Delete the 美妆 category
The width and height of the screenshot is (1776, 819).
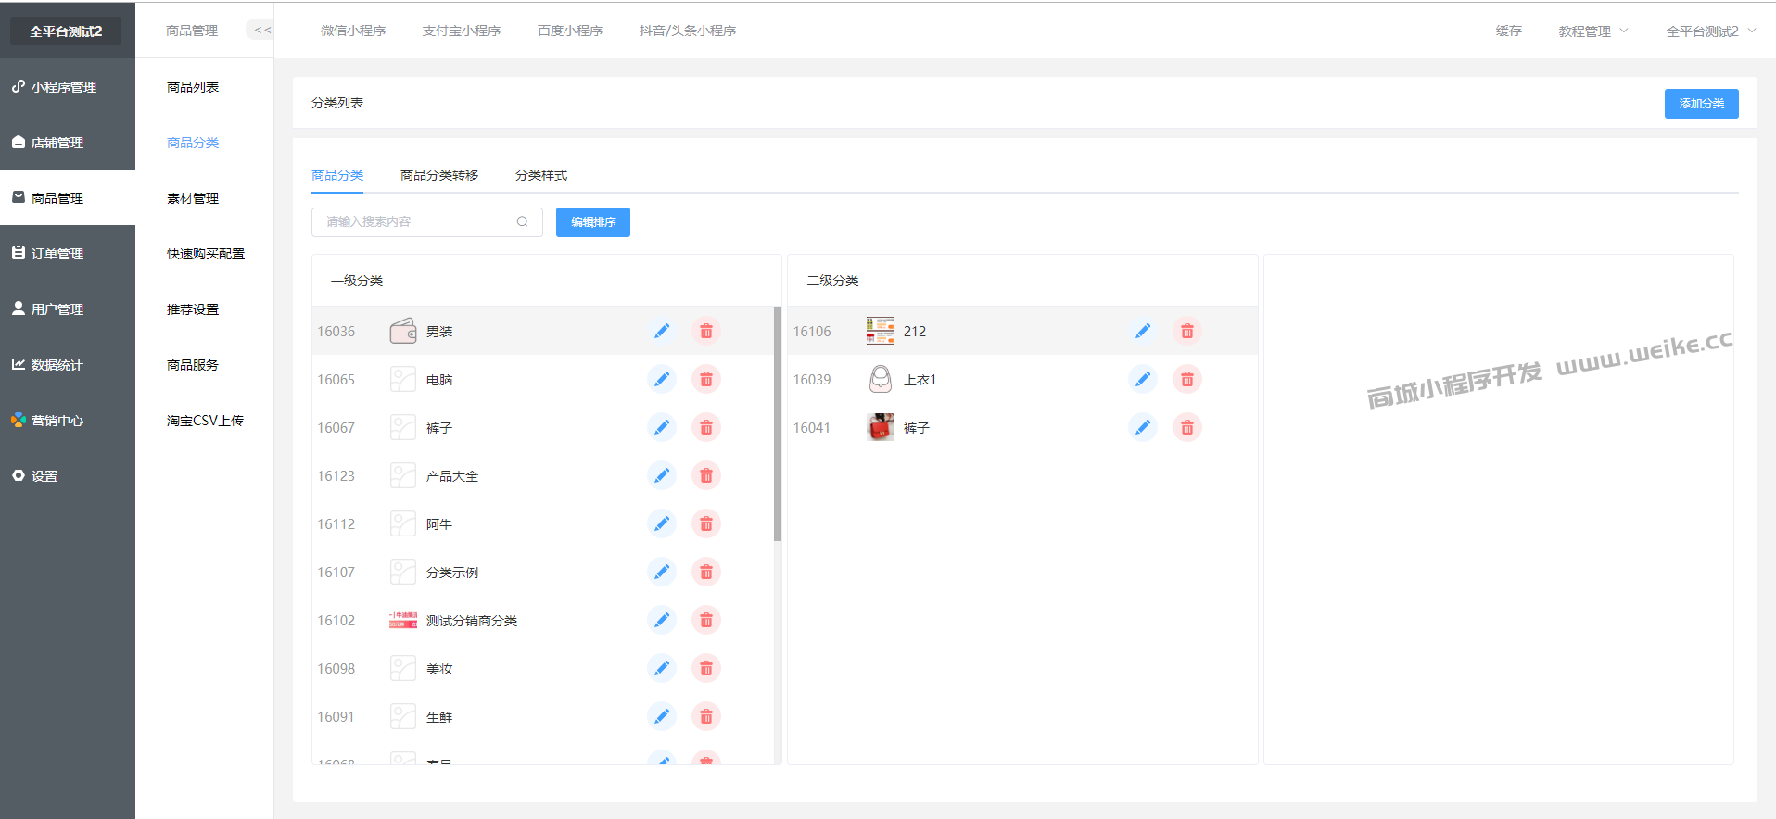tap(706, 668)
